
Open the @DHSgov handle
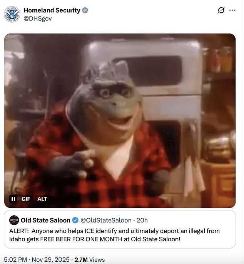click(38, 18)
